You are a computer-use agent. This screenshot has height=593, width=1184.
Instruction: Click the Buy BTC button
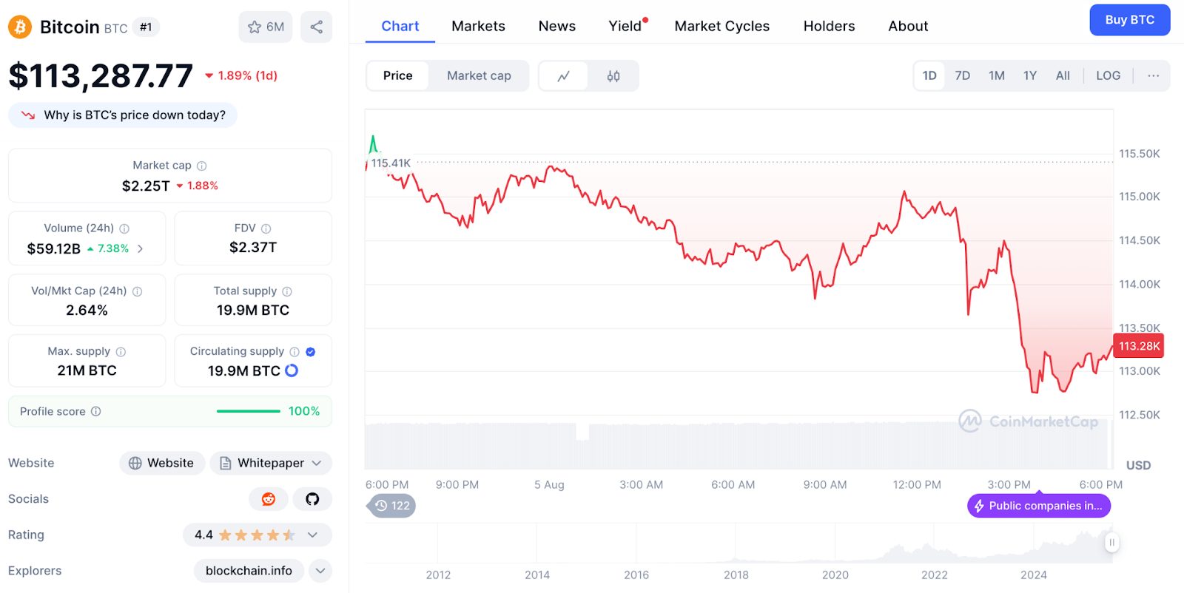click(x=1129, y=20)
